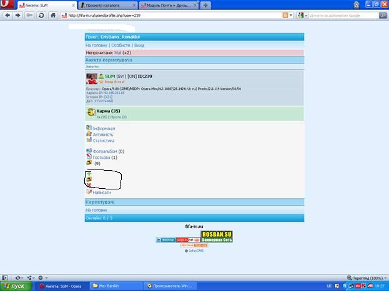This screenshot has height=291, width=389.
Task: Open the IP address link
Action: point(114,93)
